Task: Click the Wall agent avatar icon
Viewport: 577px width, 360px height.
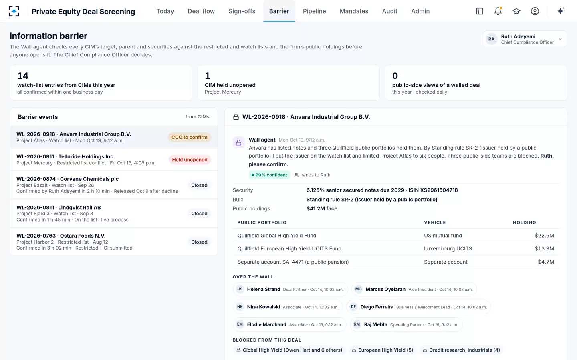Action: (x=239, y=143)
